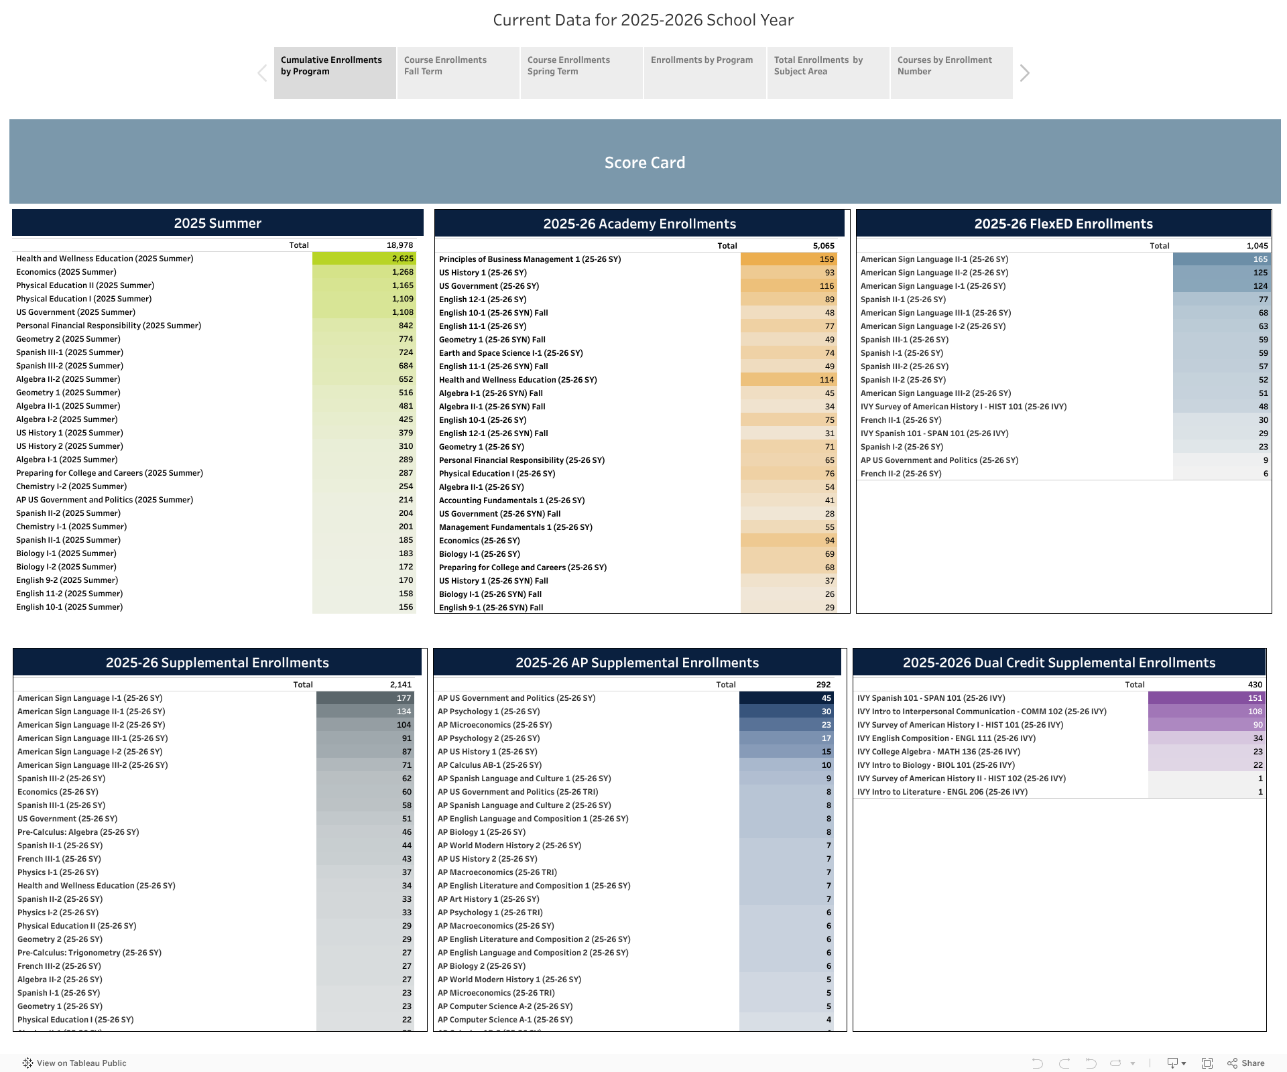Click the 2025-26 FlexED Enrollments header

tap(1063, 224)
